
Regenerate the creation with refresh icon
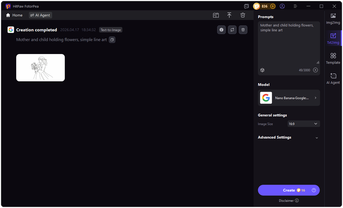point(232,30)
